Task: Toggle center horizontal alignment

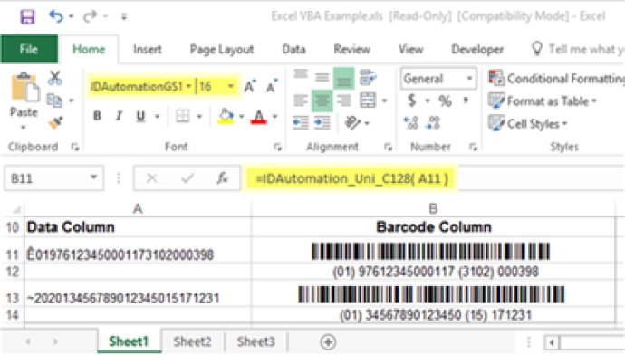Action: click(x=322, y=100)
